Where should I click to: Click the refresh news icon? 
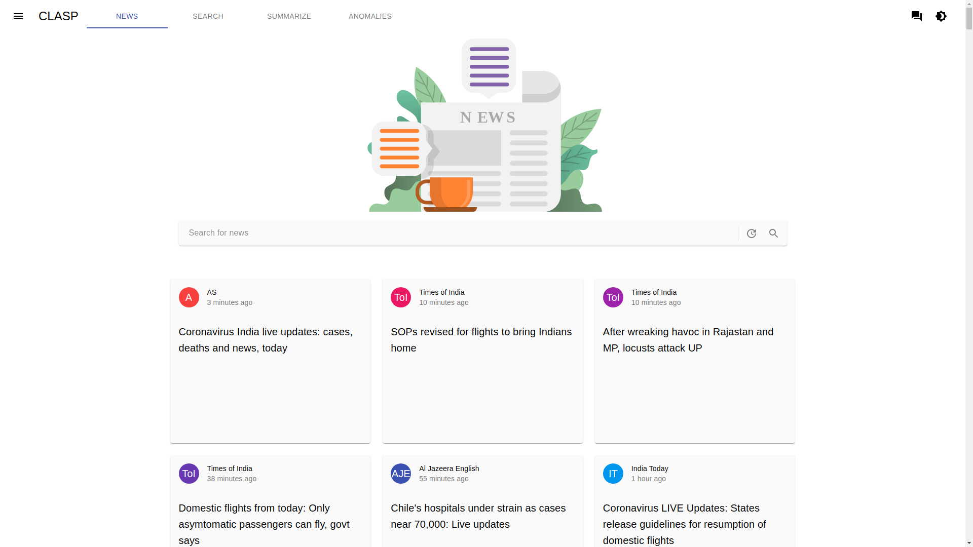tap(752, 233)
